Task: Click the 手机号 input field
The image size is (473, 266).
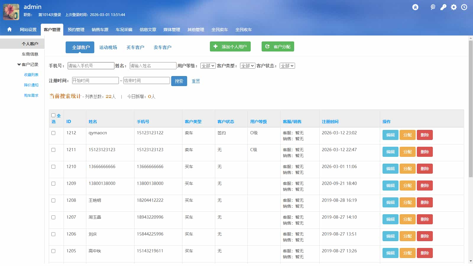Action: pos(91,66)
